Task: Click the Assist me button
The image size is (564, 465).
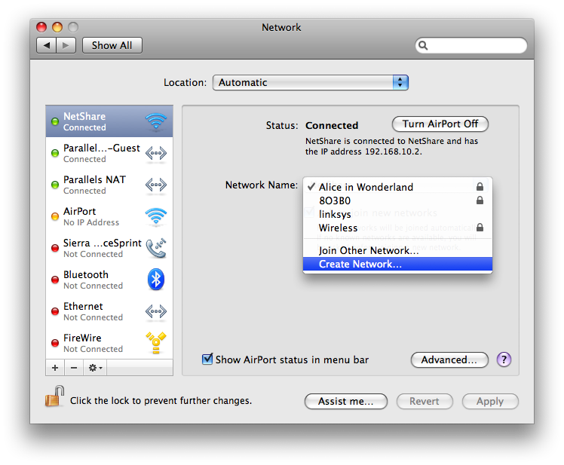Action: click(x=345, y=402)
